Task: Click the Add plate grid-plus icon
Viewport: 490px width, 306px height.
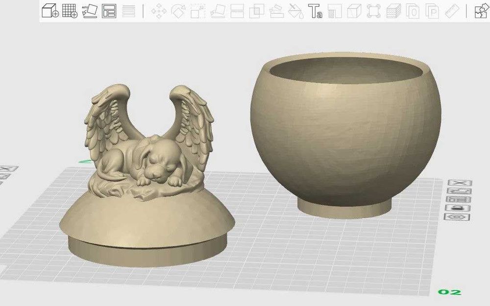Action: (x=70, y=11)
